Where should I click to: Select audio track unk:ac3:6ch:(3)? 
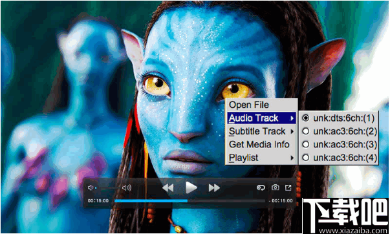338,145
